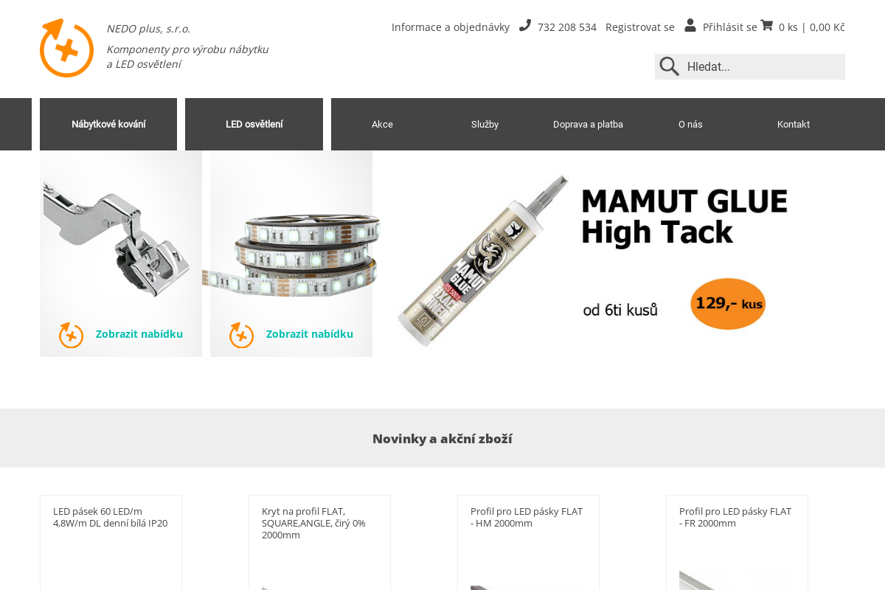Open product LED pásek 60 LED/m

111,517
